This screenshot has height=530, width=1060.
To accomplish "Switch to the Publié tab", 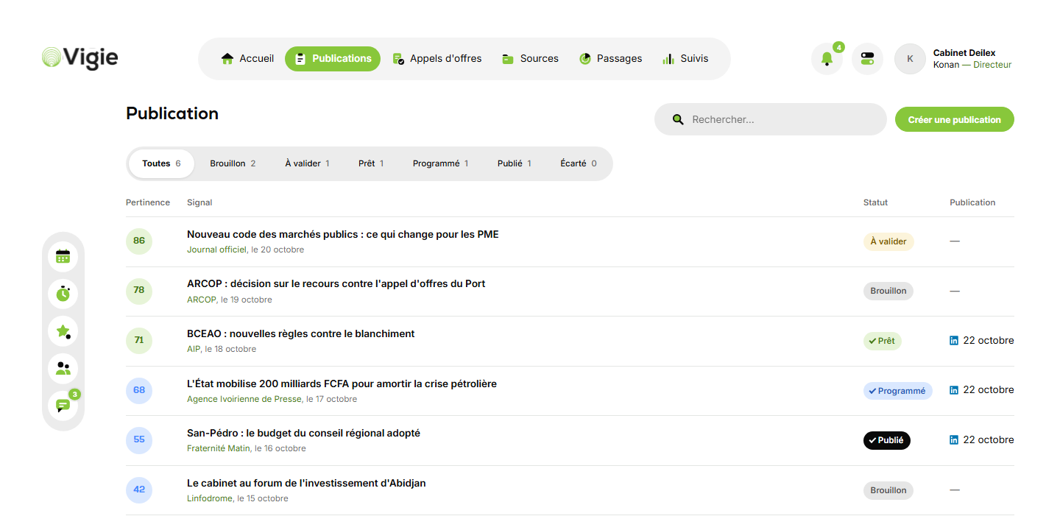I will [515, 163].
